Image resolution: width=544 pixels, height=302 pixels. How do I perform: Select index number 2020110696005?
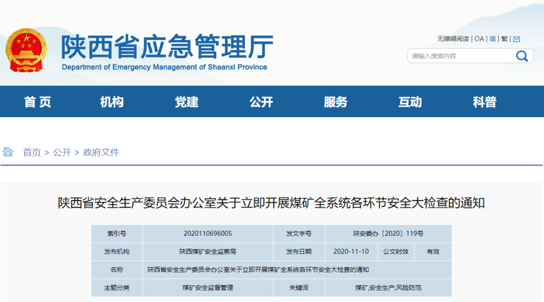[x=208, y=234]
